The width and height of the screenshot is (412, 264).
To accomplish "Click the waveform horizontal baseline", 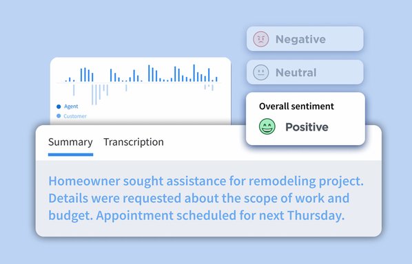I will coord(138,83).
